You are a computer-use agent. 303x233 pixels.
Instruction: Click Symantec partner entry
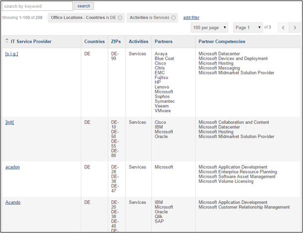click(x=165, y=101)
